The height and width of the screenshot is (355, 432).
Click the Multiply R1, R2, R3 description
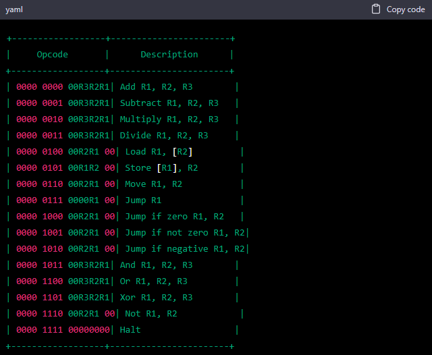coord(169,119)
